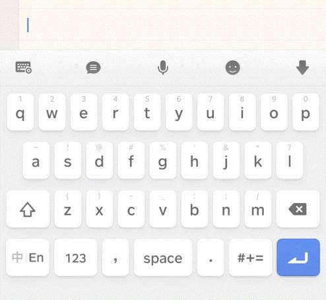This screenshot has width=326, height=300.
Task: Switch to the #+= symbols layout
Action: (x=250, y=258)
